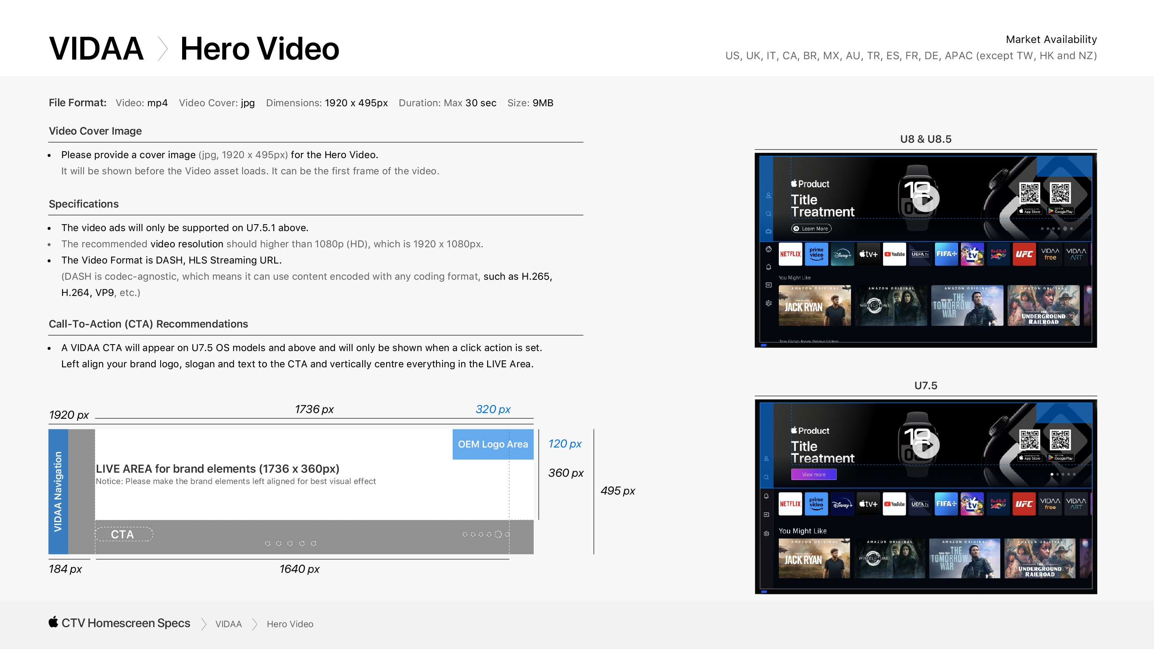The image size is (1154, 649).
Task: Click VIDAA link in footer breadcrumb
Action: coord(228,624)
